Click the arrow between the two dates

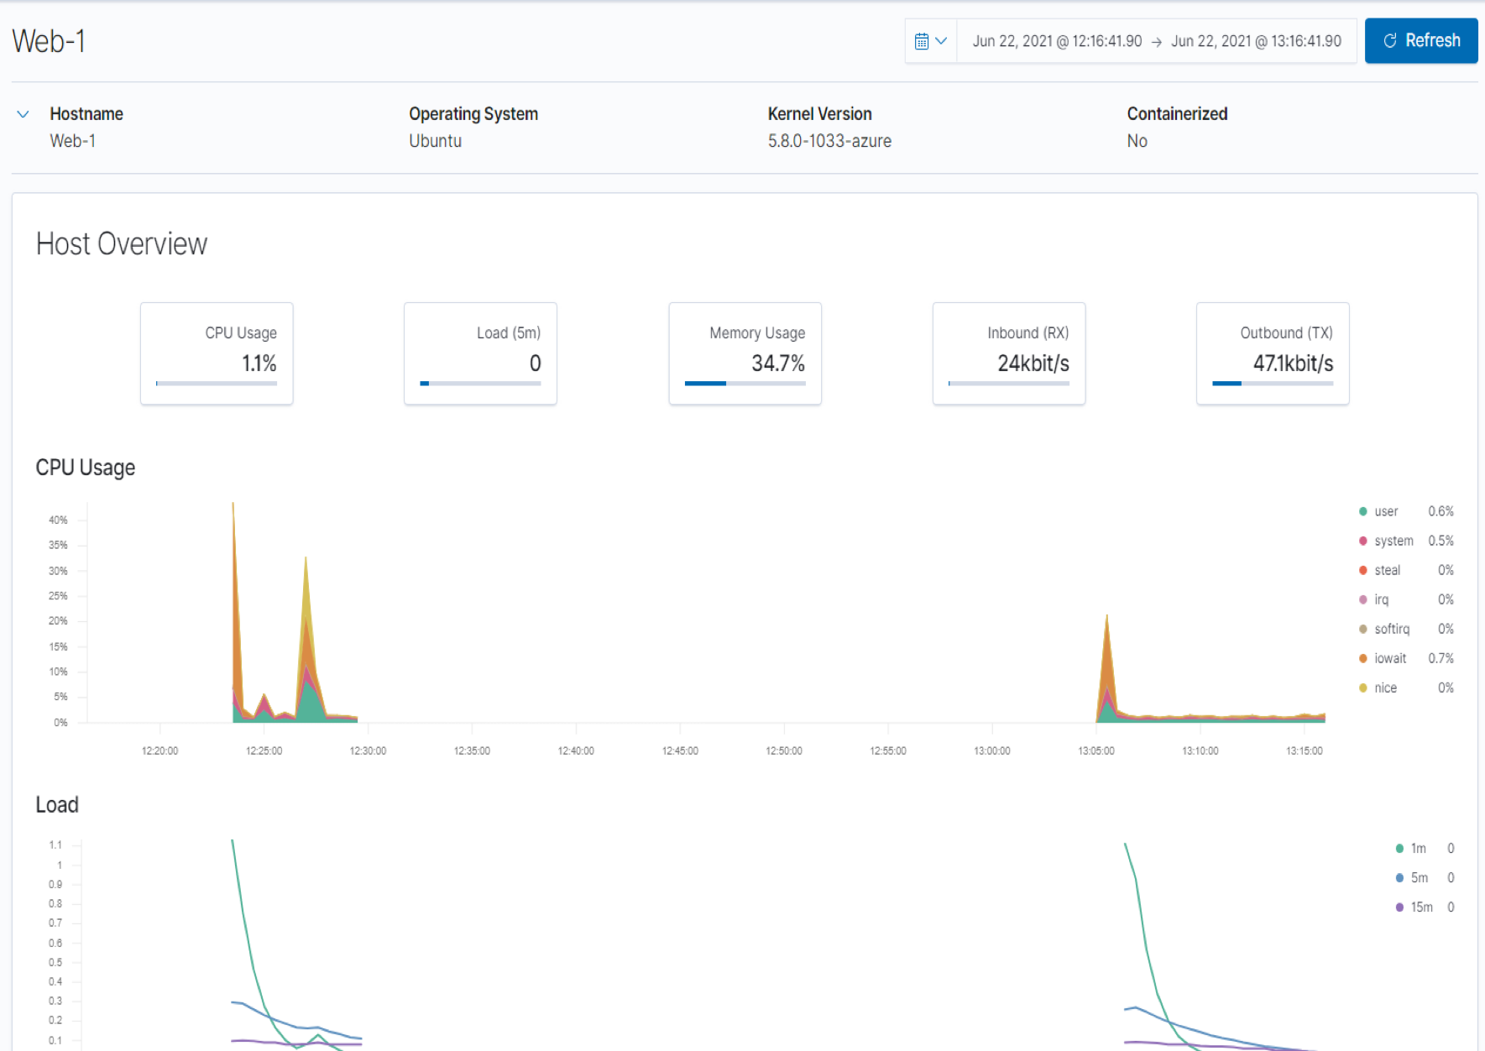(1158, 39)
